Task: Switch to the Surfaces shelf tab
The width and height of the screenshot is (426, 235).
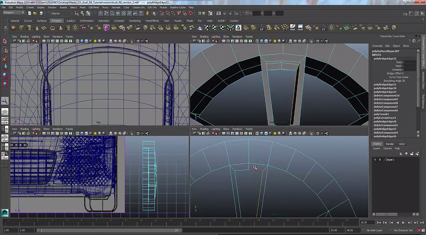Action: point(42,21)
